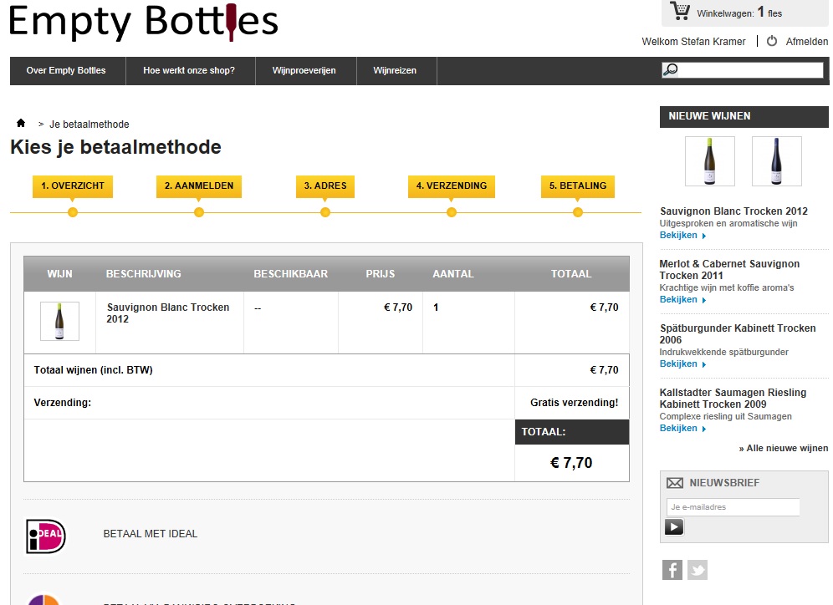Open the Over Empty Bottles menu
This screenshot has height=605, width=833.
(66, 71)
